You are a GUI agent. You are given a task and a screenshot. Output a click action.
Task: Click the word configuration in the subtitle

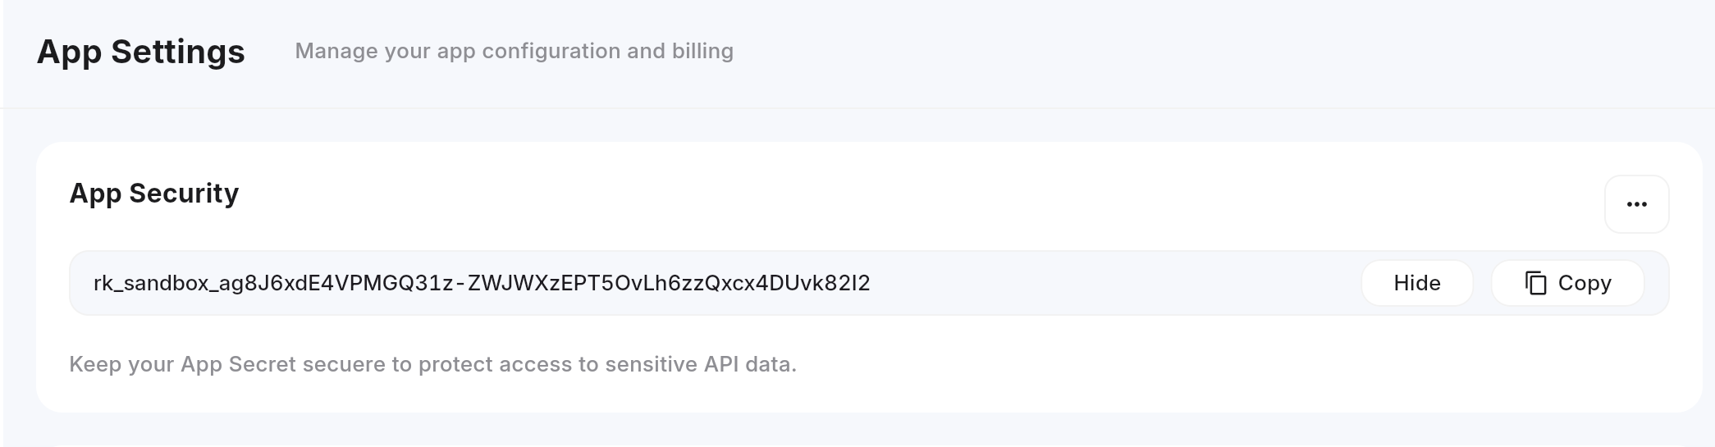(551, 51)
